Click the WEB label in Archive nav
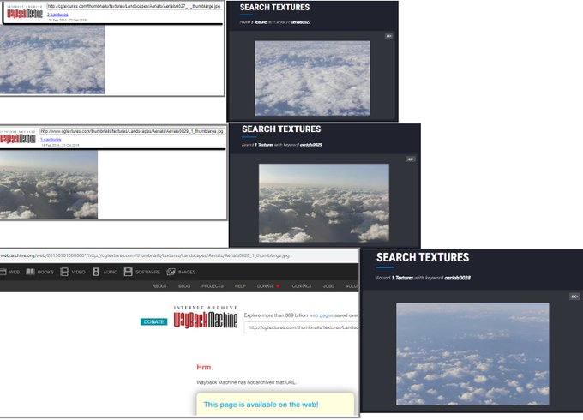The height and width of the screenshot is (420, 583). click(x=15, y=272)
